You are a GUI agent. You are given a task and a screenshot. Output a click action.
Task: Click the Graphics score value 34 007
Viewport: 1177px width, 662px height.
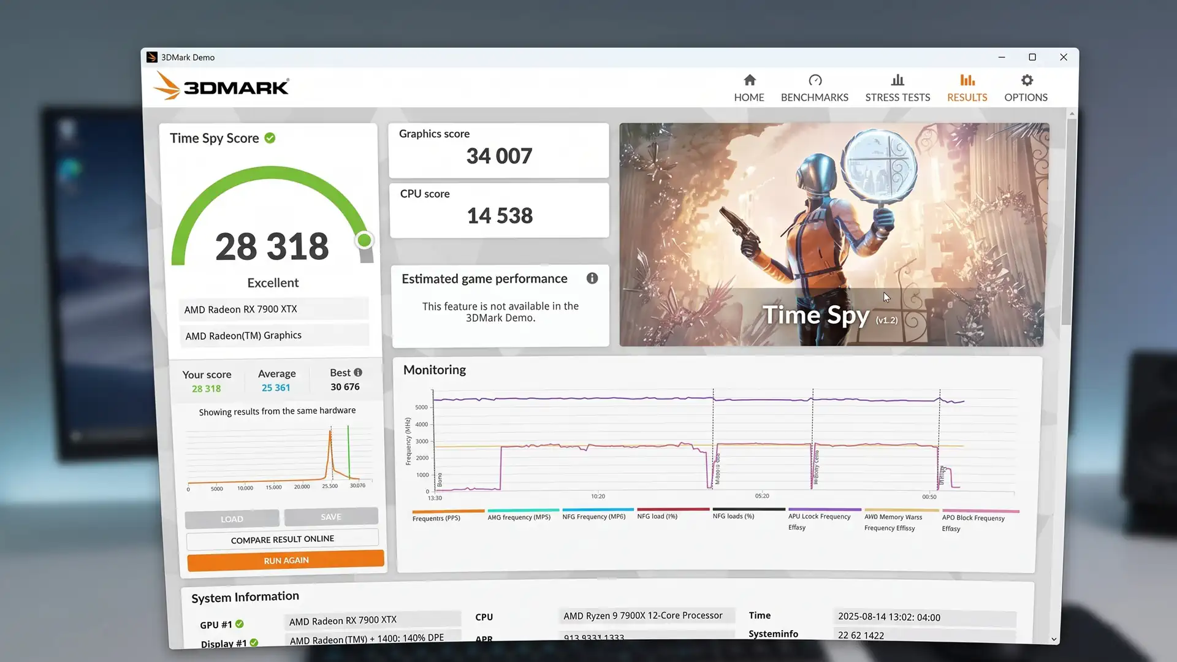(x=499, y=156)
